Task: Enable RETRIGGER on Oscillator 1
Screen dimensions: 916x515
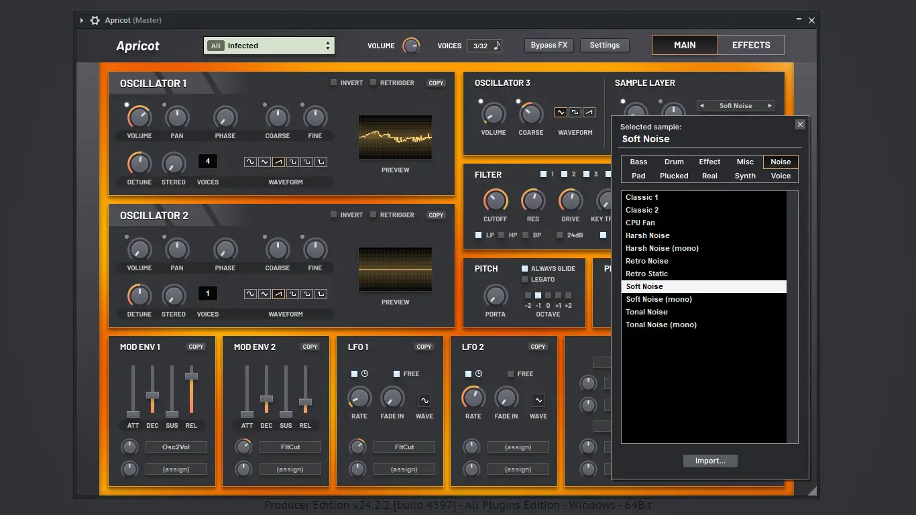Action: tap(374, 82)
